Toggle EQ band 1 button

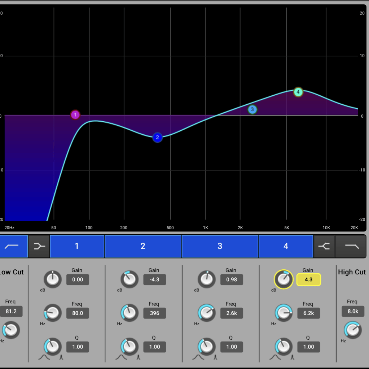coord(77,246)
